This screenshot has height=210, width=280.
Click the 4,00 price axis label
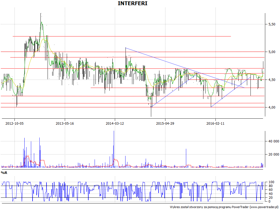(272, 107)
